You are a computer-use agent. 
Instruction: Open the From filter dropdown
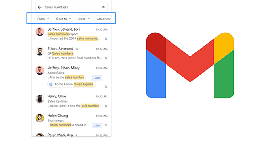pos(43,19)
